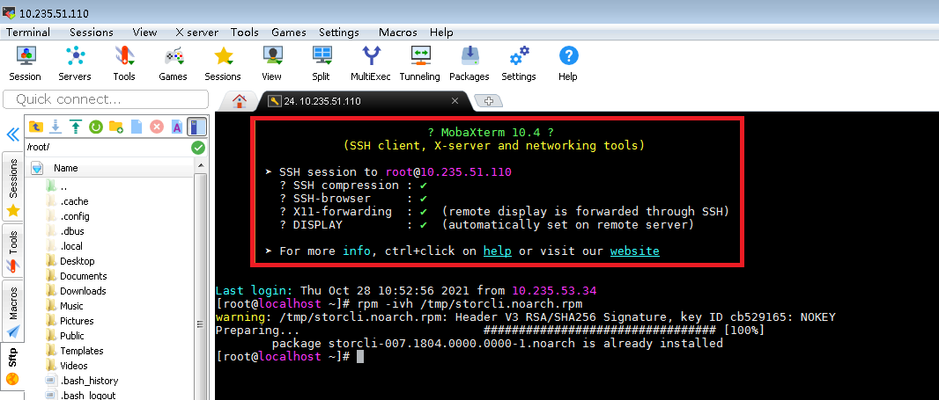The height and width of the screenshot is (400, 939).
Task: Click the Tunneling toolbar icon
Action: [420, 63]
